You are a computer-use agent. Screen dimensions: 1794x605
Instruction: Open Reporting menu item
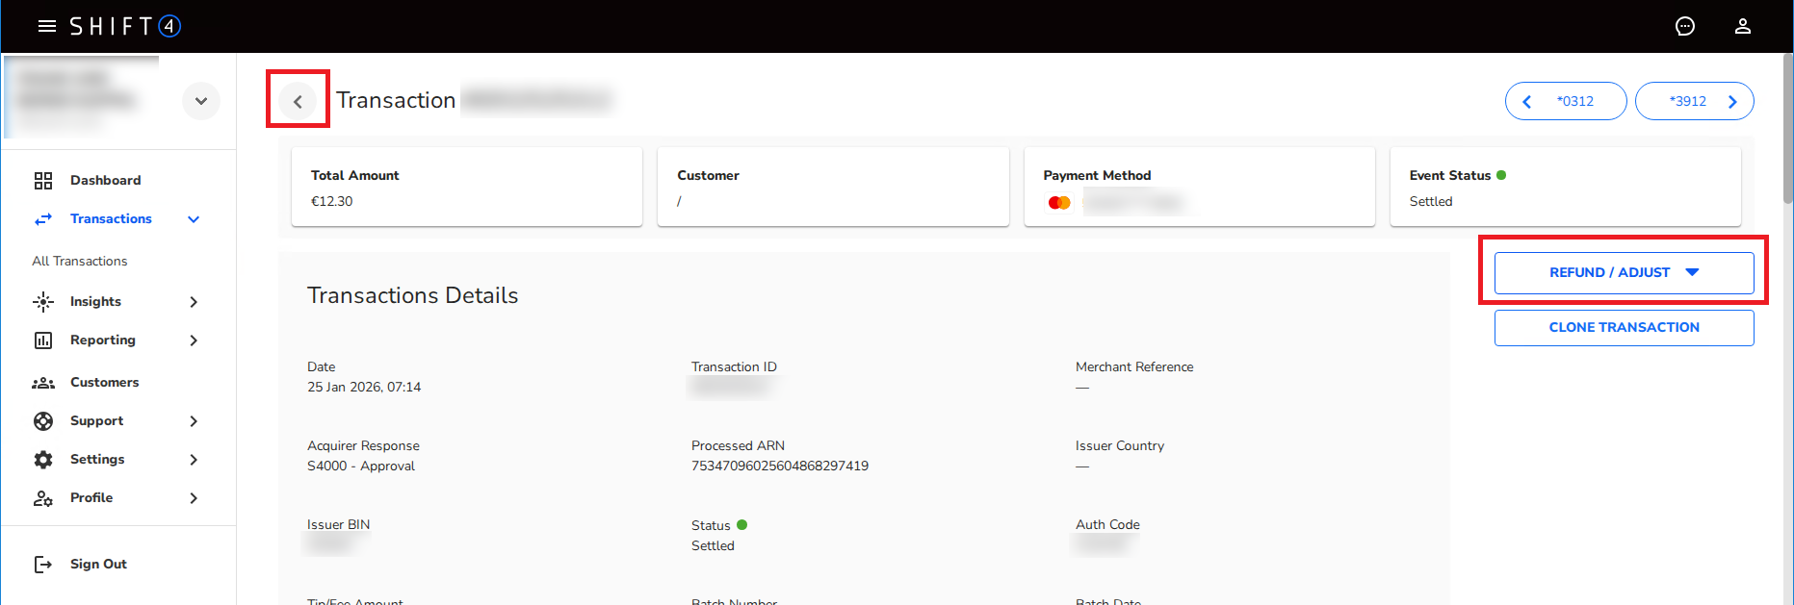(x=103, y=340)
